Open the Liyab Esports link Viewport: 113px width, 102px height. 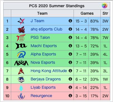[x=43, y=87]
